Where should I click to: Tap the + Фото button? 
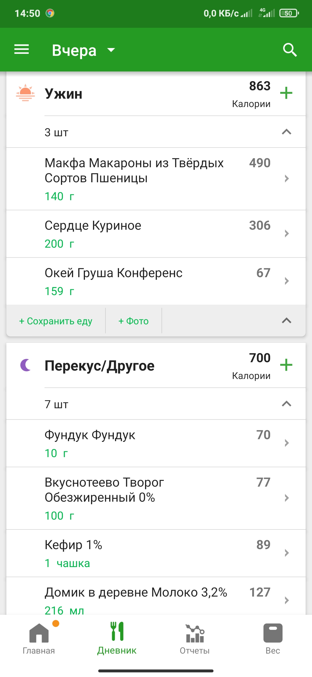[x=133, y=321]
